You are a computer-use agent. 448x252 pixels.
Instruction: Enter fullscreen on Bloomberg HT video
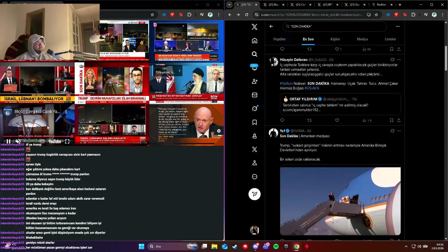(67, 142)
